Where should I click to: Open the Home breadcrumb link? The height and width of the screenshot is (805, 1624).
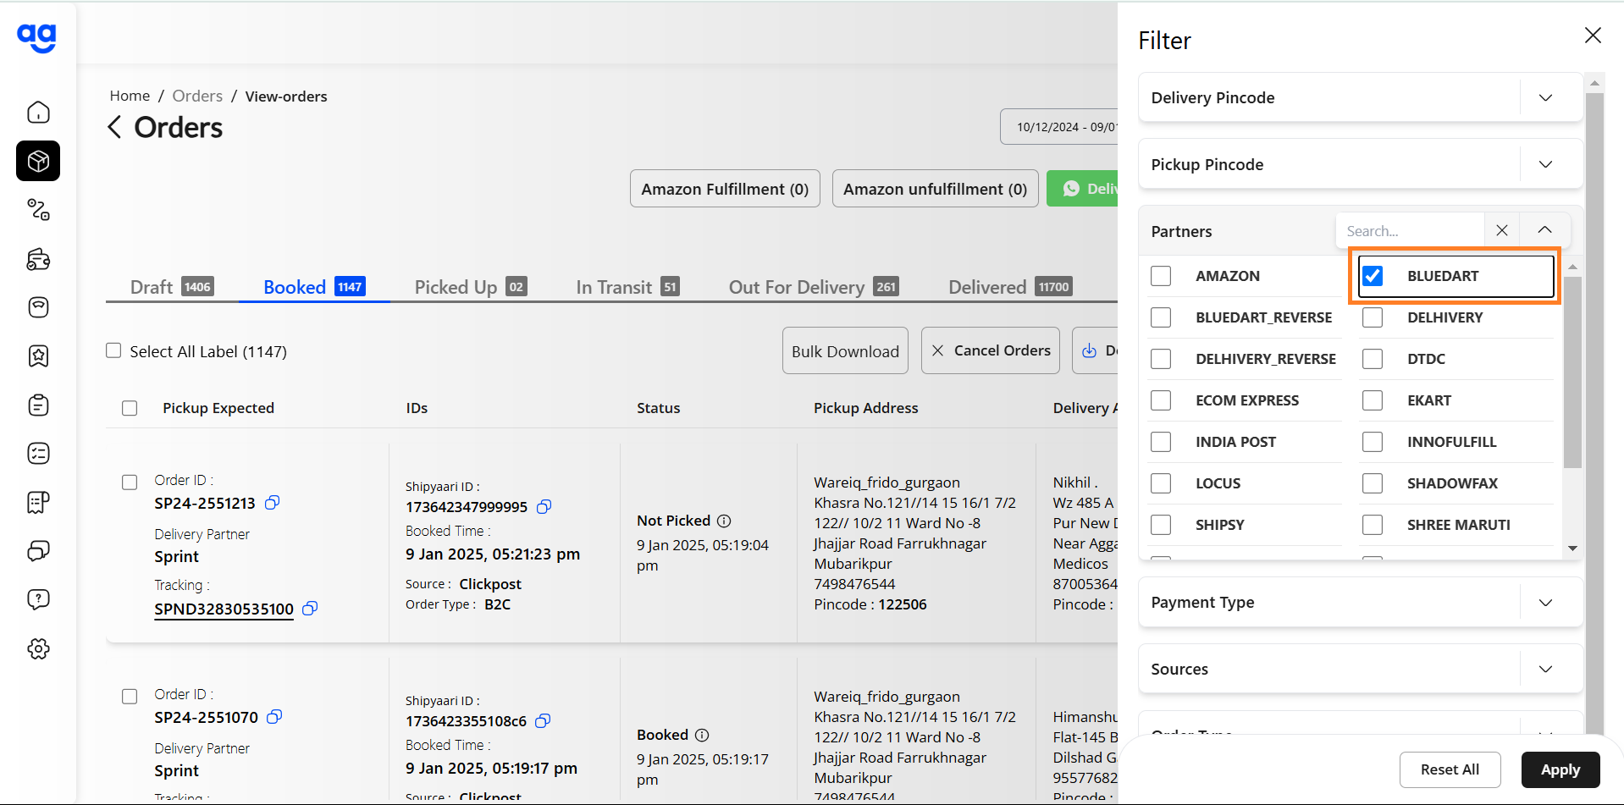(x=130, y=96)
